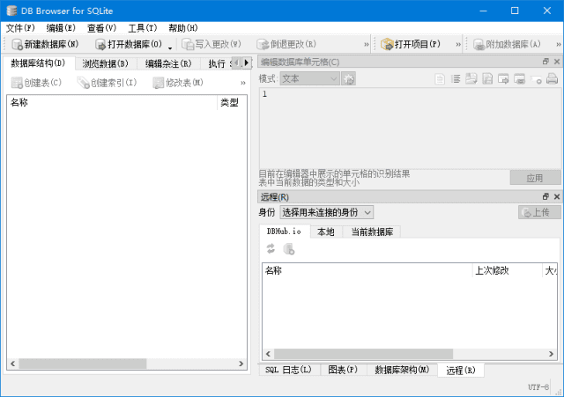Float the 编辑数据库单元格 panel
Screen dimensions: 564x397
545,62
